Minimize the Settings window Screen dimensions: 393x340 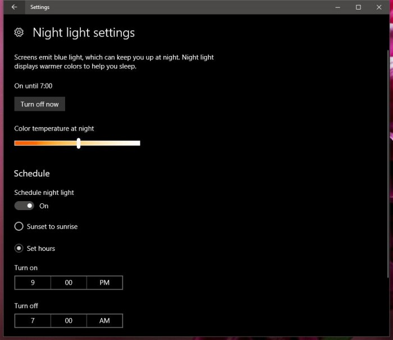[337, 7]
